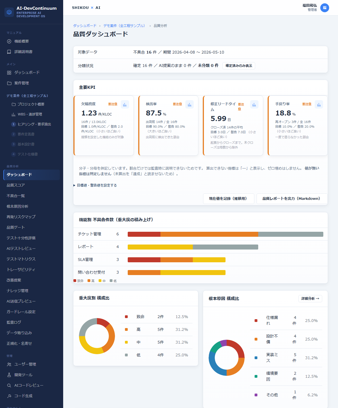This screenshot has width=338, height=408.
Task: Click the ユーザー管理 people icon
Action: coord(9,364)
